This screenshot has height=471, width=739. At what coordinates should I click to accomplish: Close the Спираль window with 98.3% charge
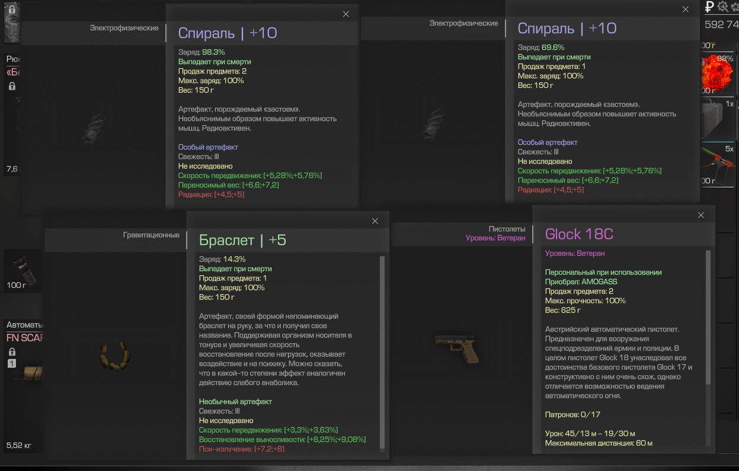(346, 14)
